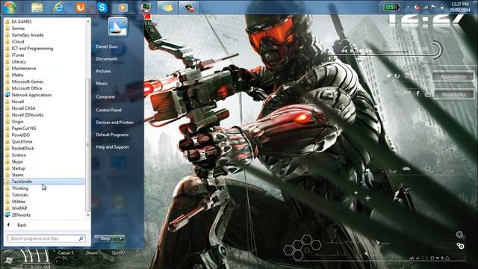
Task: Launch the Steam desktop shortcut
Action: 91,253
